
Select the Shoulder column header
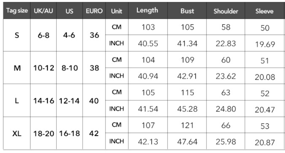pyautogui.click(x=226, y=11)
